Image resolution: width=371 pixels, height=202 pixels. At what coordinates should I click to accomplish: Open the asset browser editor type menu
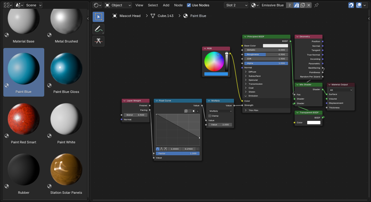point(8,5)
